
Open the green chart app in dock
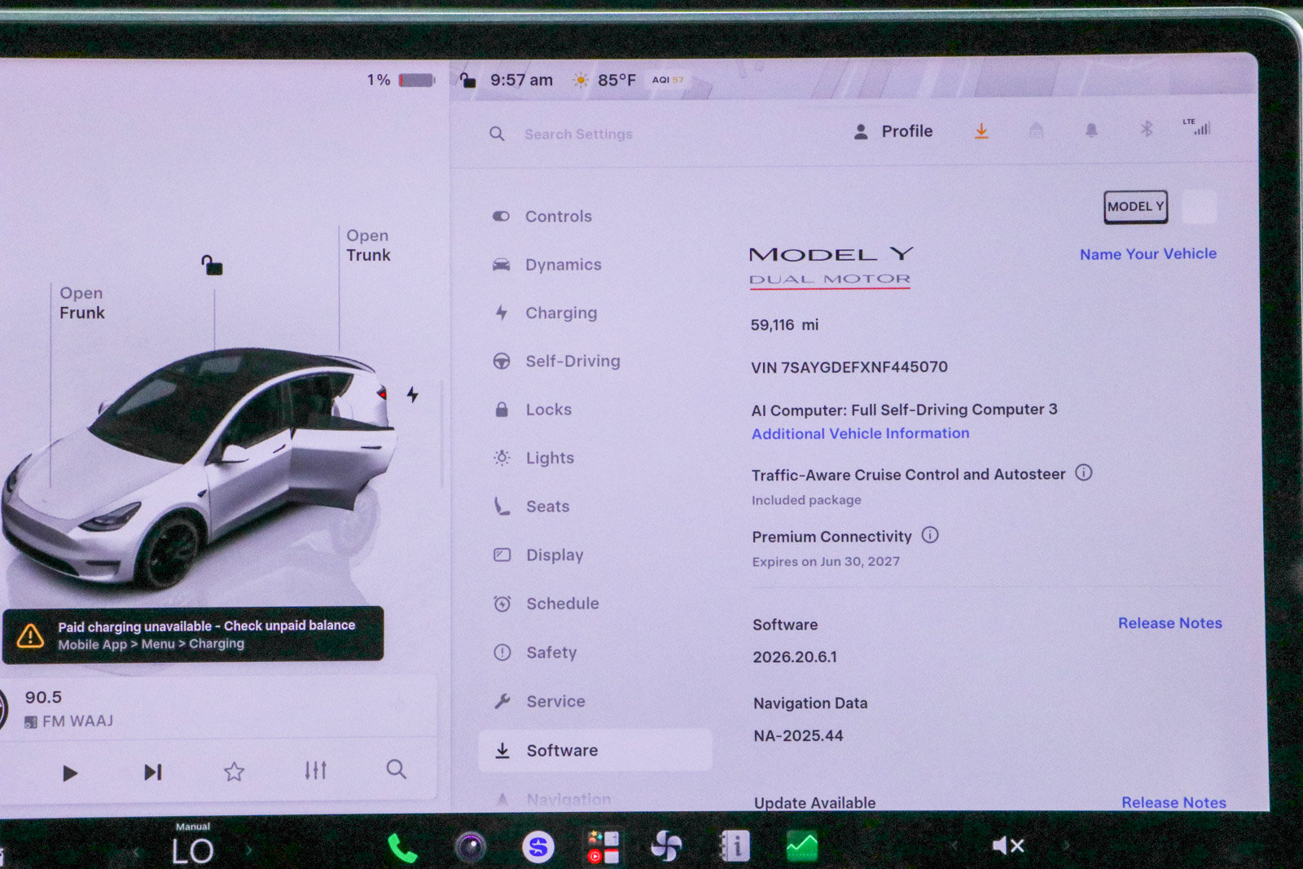[x=801, y=846]
